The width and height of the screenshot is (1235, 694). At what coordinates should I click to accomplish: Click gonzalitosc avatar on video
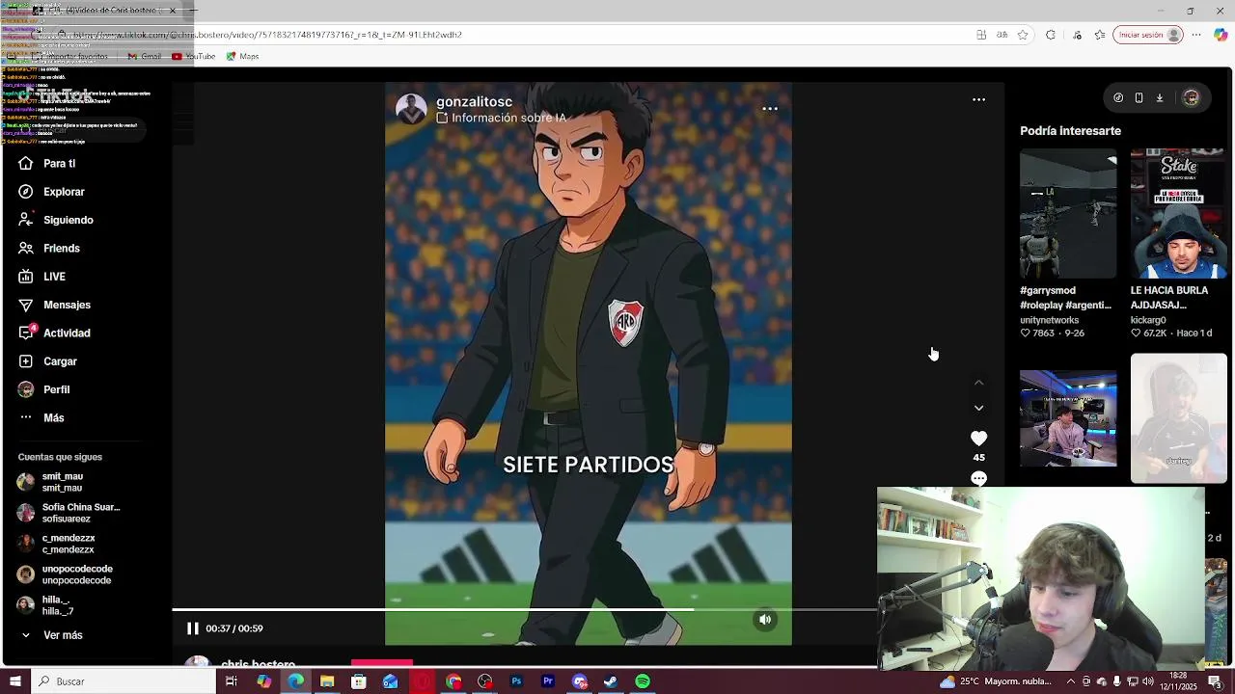411,109
